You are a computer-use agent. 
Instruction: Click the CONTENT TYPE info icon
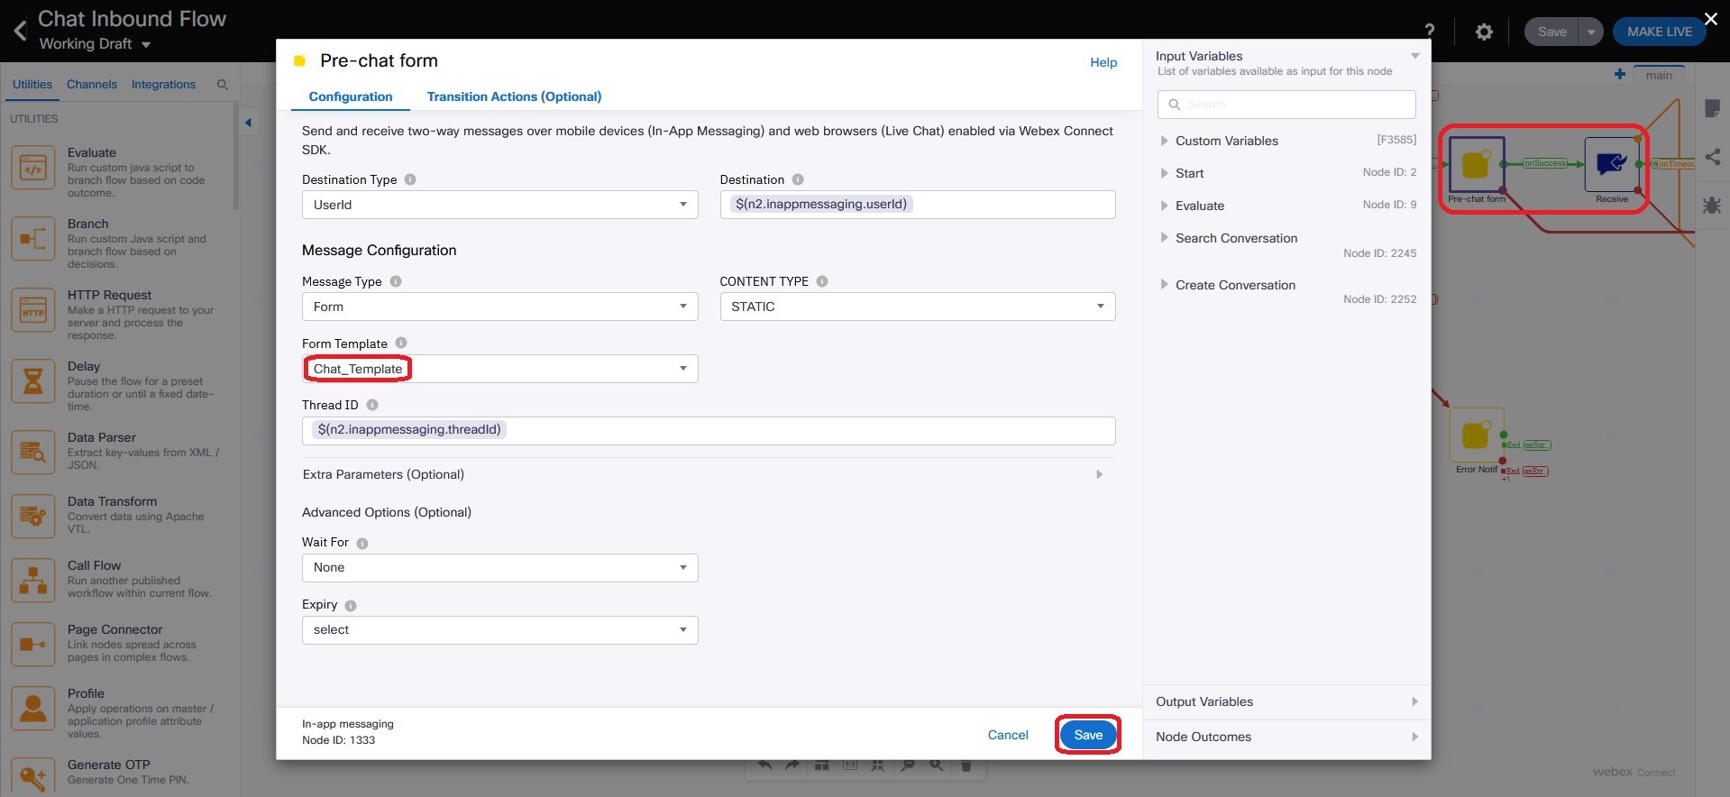pyautogui.click(x=822, y=281)
